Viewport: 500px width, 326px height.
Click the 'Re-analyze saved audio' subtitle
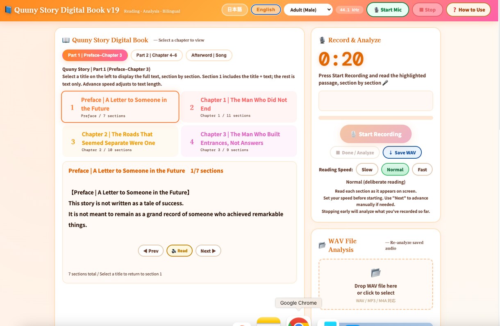point(404,245)
